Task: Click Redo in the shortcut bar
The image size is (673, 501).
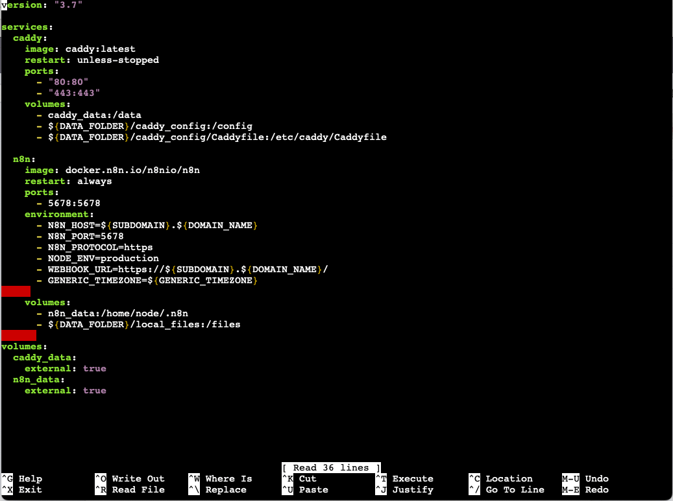Action: click(596, 490)
